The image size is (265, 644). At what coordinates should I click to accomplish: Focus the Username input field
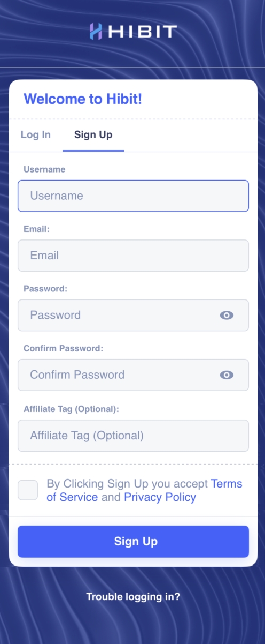pos(133,196)
